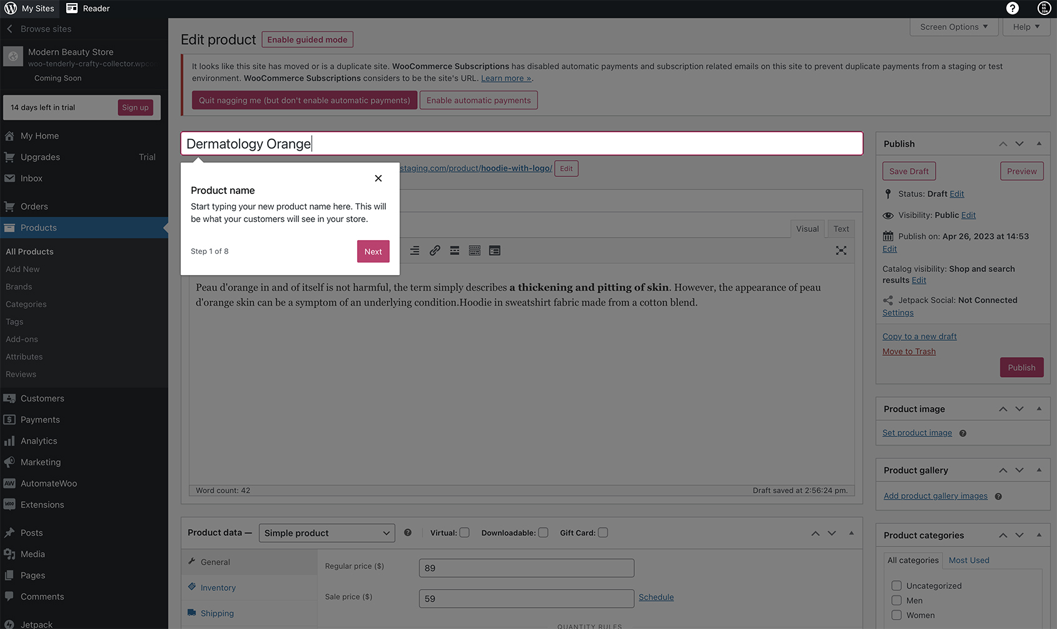The width and height of the screenshot is (1057, 629).
Task: Tick the Uncategorized category checkbox
Action: (x=896, y=586)
